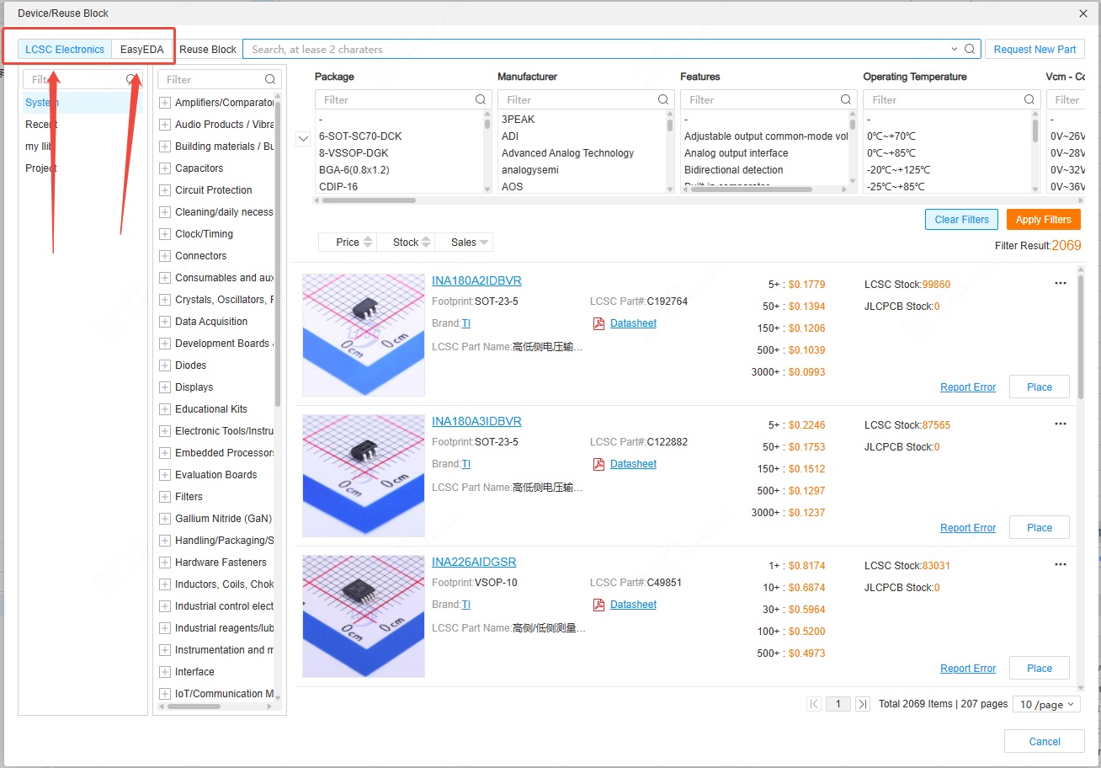The image size is (1101, 768).
Task: Click the Manufacturer filter search icon
Action: [x=663, y=99]
